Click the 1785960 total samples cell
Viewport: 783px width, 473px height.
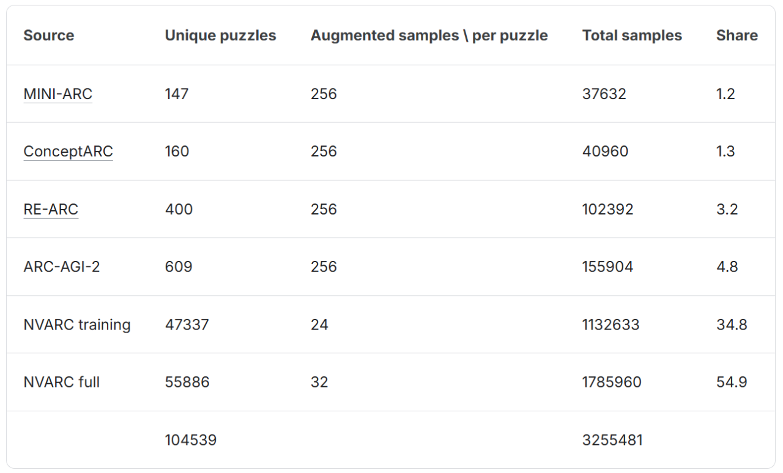pyautogui.click(x=612, y=383)
